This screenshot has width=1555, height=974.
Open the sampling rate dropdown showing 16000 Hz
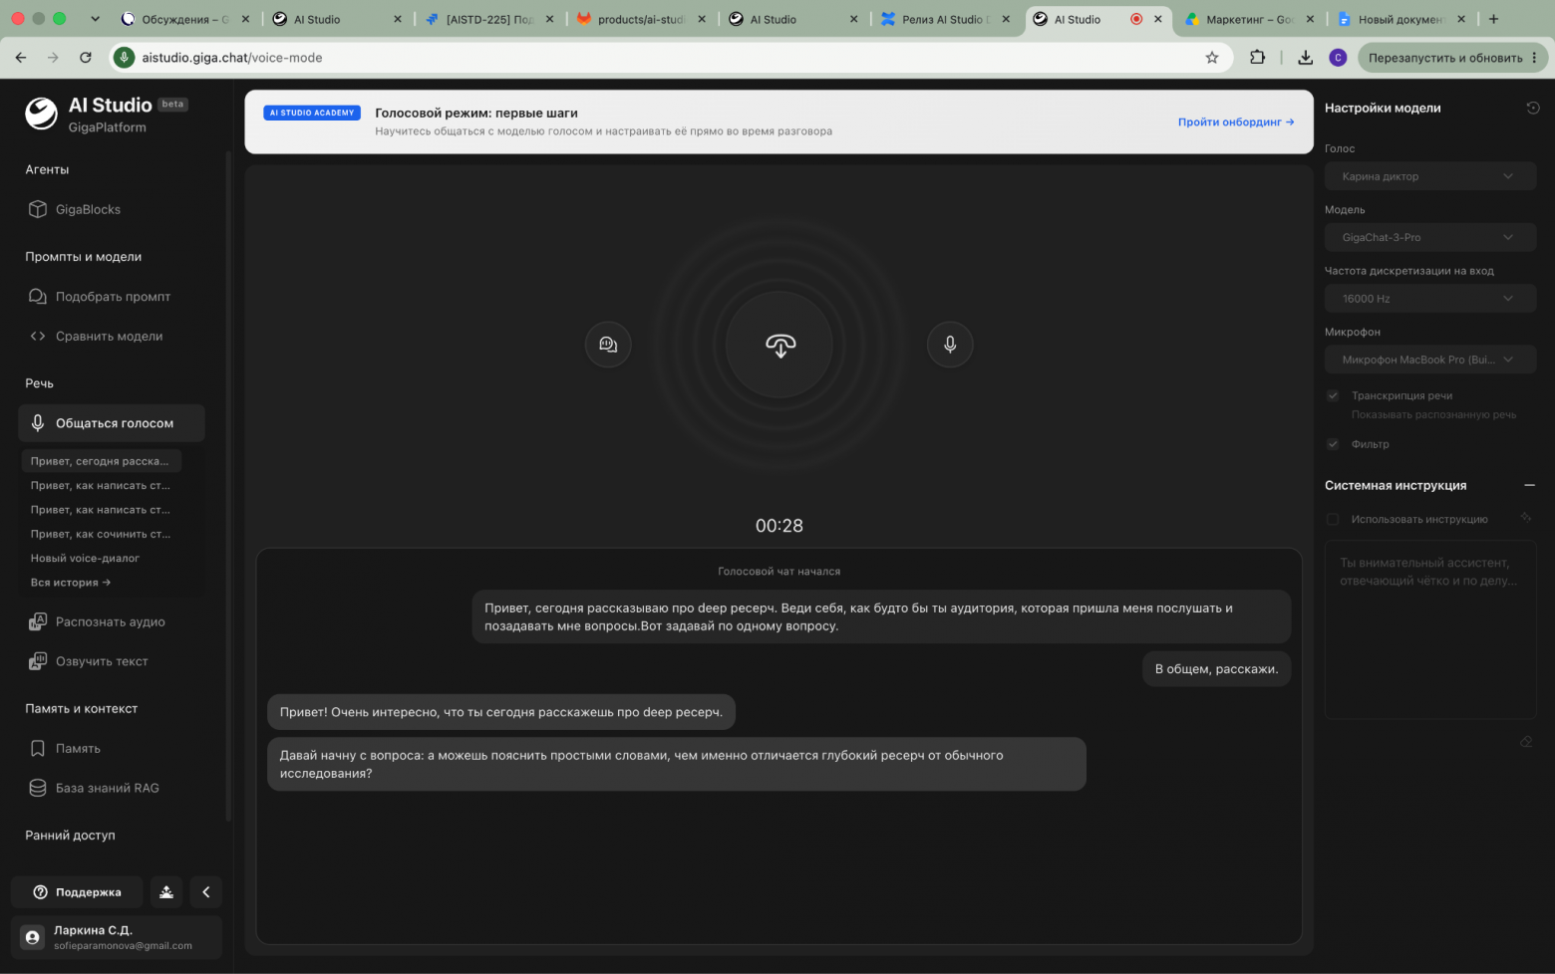point(1430,299)
